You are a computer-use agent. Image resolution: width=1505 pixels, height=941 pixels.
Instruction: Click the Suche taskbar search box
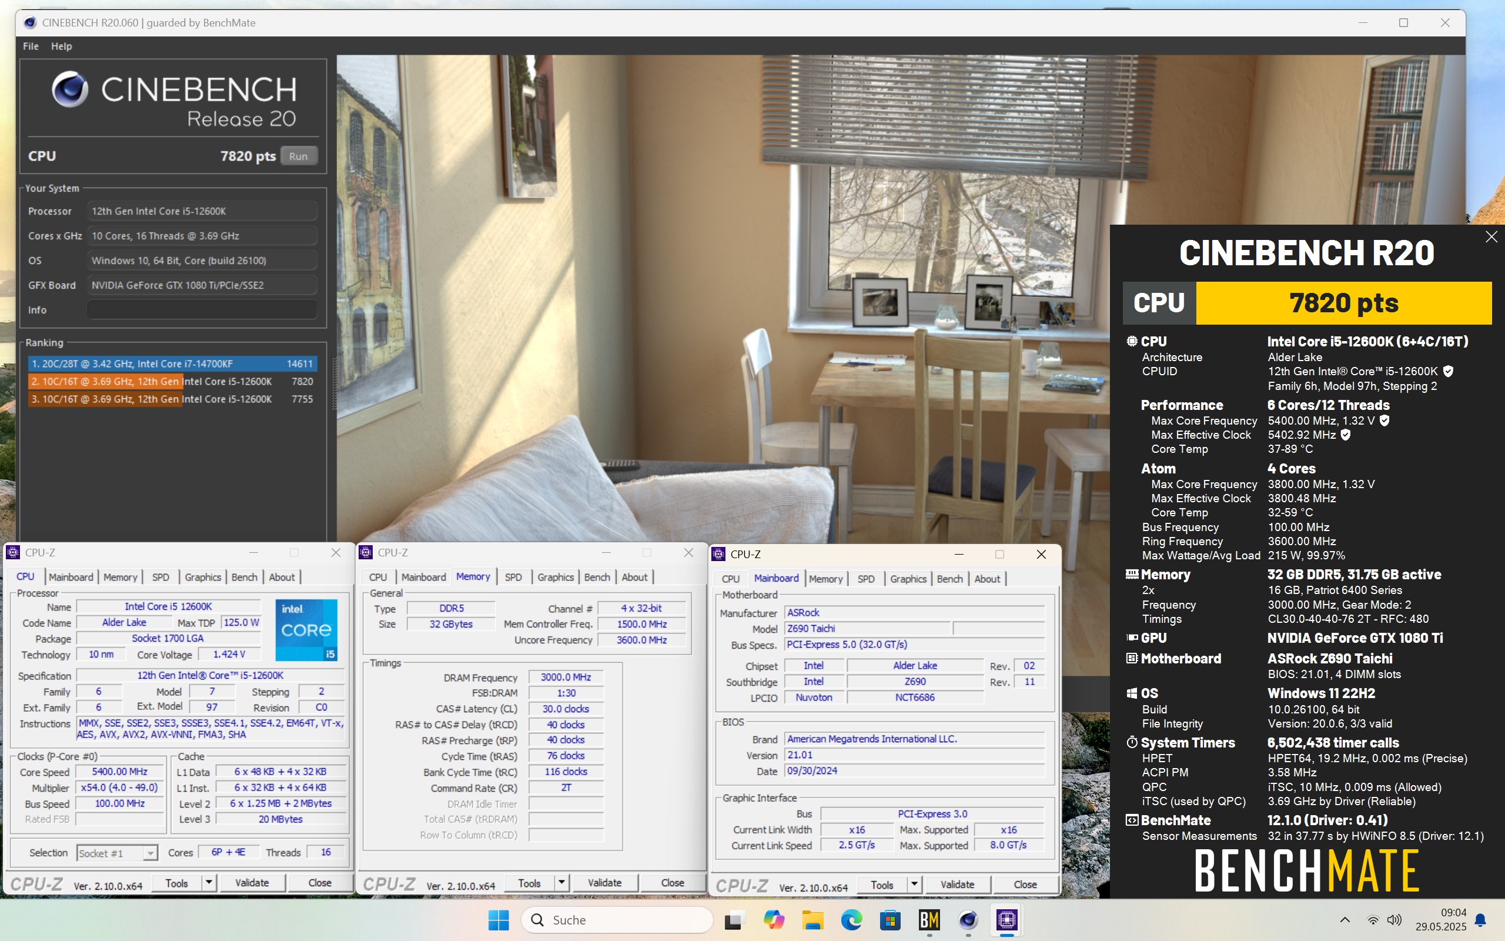pos(617,920)
